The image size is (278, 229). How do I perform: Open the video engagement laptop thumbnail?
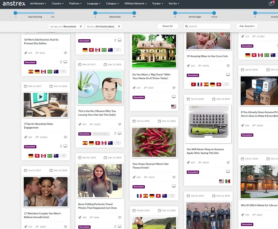coord(46,105)
